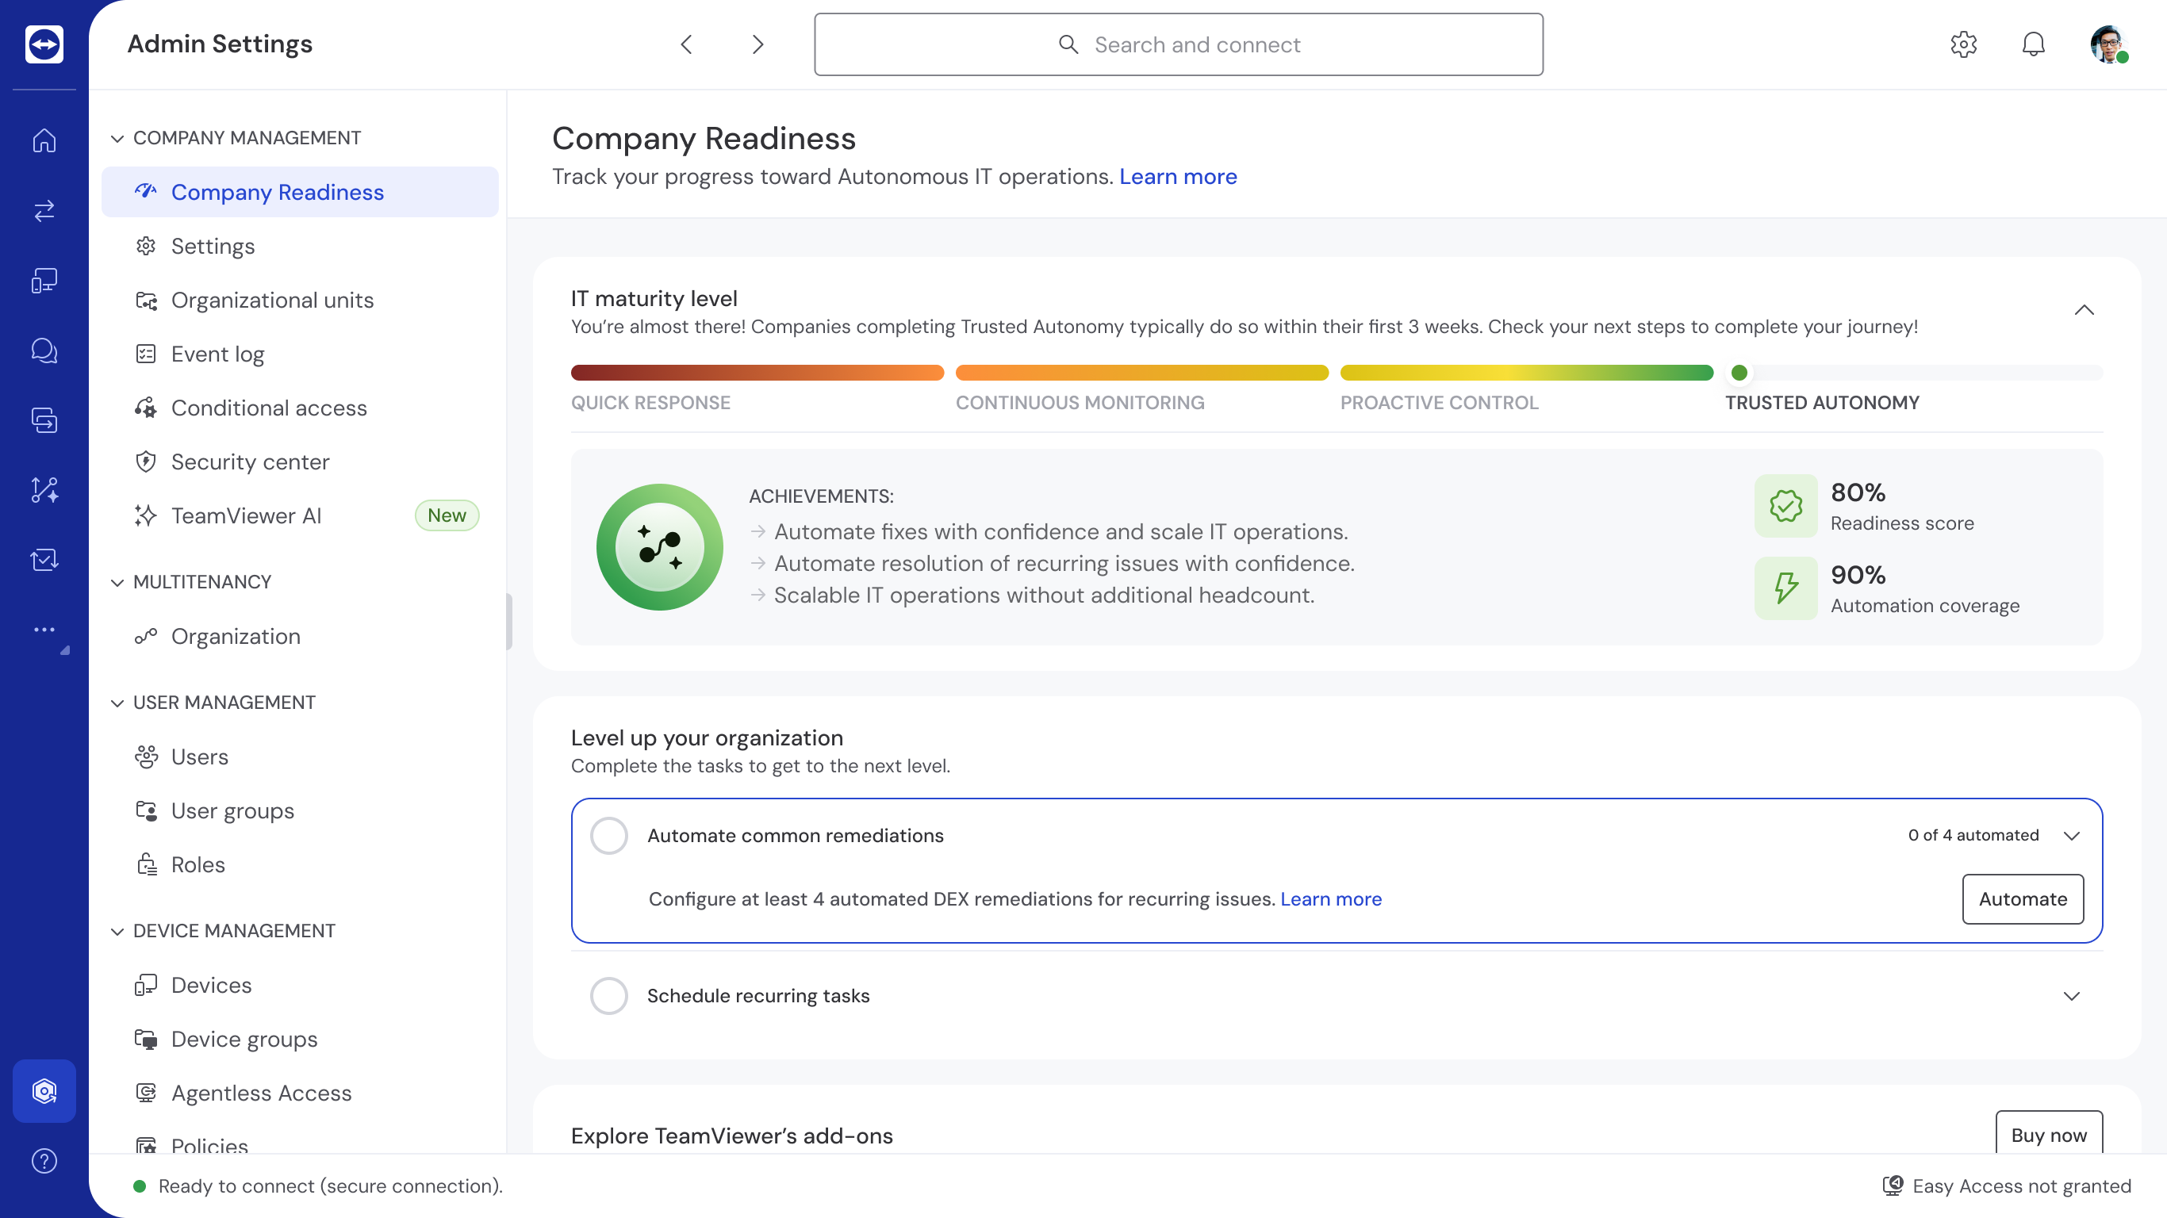
Task: Open the settings gear in top bar
Action: (x=1962, y=44)
